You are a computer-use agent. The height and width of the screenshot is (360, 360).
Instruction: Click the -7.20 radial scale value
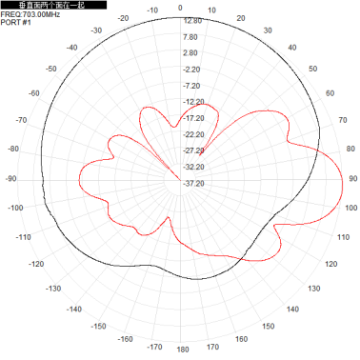coord(191,86)
